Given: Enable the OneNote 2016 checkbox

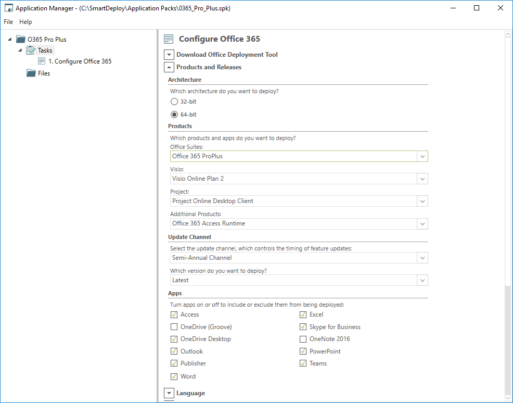Looking at the screenshot, I should (x=303, y=339).
